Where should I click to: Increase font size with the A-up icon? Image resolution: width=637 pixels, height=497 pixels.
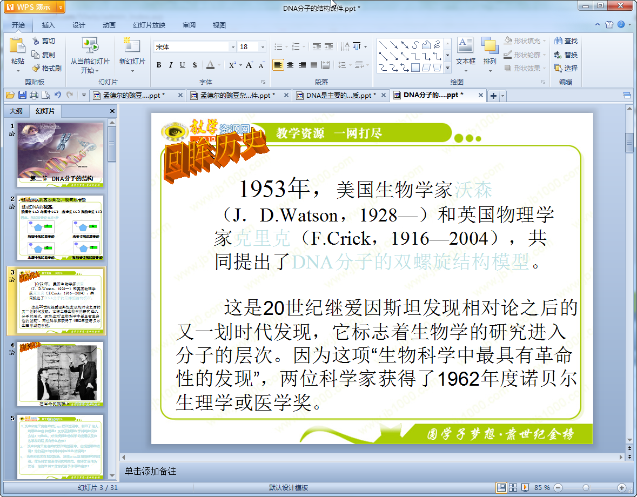(x=249, y=65)
